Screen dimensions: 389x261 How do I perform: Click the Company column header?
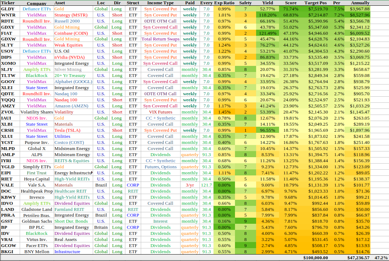tap(37, 3)
